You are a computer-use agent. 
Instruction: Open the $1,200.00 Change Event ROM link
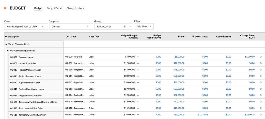point(250,57)
